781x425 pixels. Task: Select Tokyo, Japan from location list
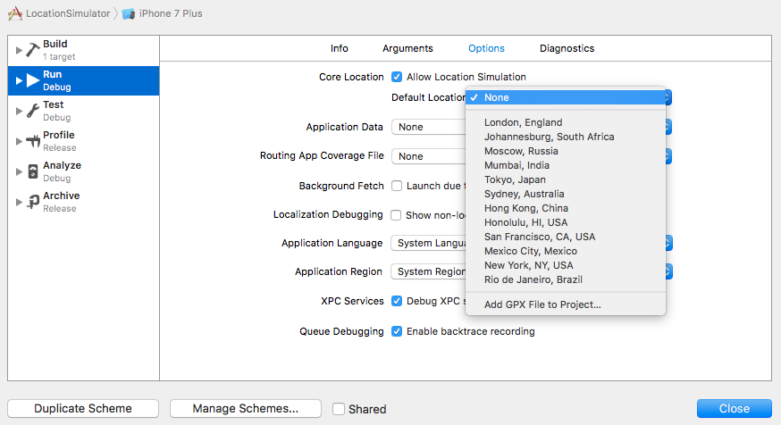coord(516,179)
